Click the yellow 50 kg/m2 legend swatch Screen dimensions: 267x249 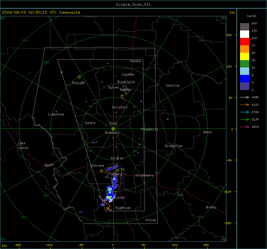(244, 57)
